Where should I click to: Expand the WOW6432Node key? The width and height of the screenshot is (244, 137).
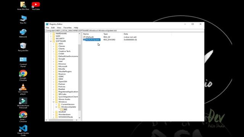(53, 117)
